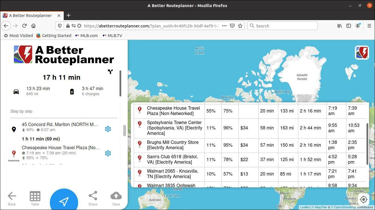Viewport: 375px width, 210px height.
Task: Open the Most Visited bookmarks folder
Action: 18,36
